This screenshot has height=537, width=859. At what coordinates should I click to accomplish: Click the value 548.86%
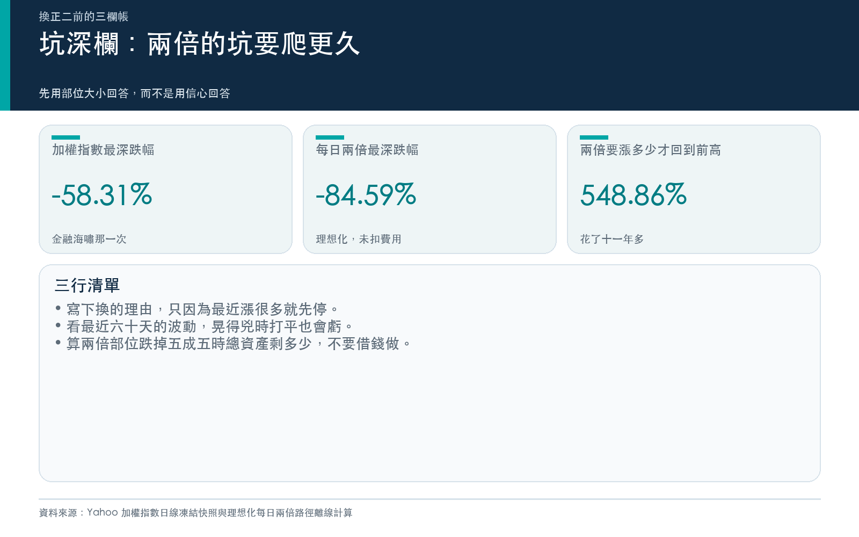634,194
